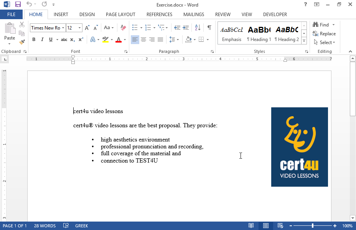Click GREEK language in status bar
Screen dimensions: 356x230
tap(81, 226)
